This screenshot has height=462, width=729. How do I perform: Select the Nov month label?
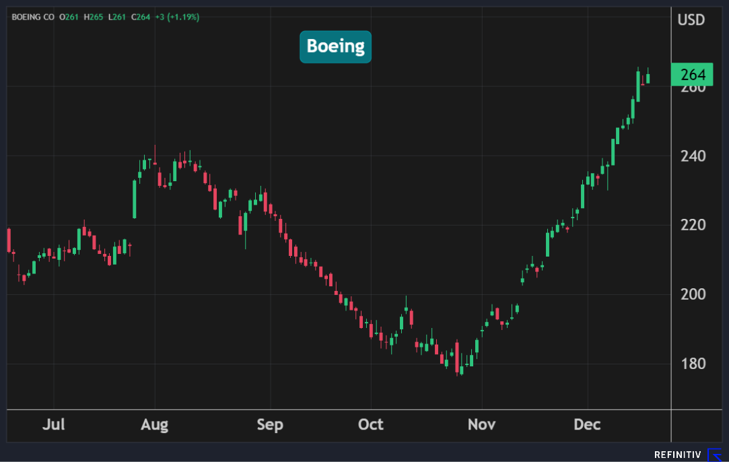pyautogui.click(x=482, y=425)
